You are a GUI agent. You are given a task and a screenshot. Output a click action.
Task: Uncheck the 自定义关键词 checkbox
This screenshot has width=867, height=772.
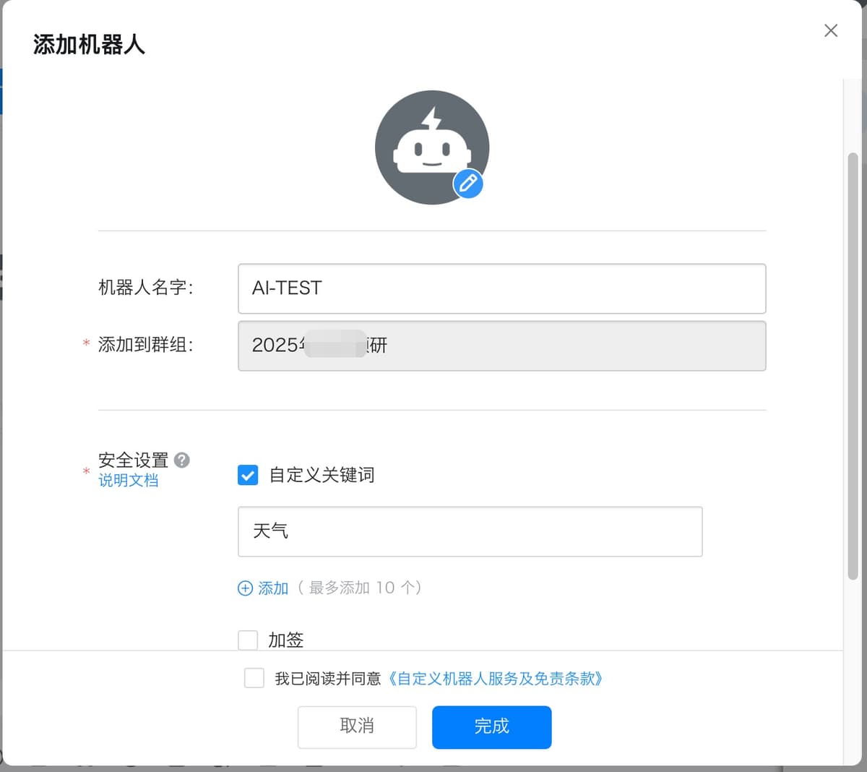point(248,475)
